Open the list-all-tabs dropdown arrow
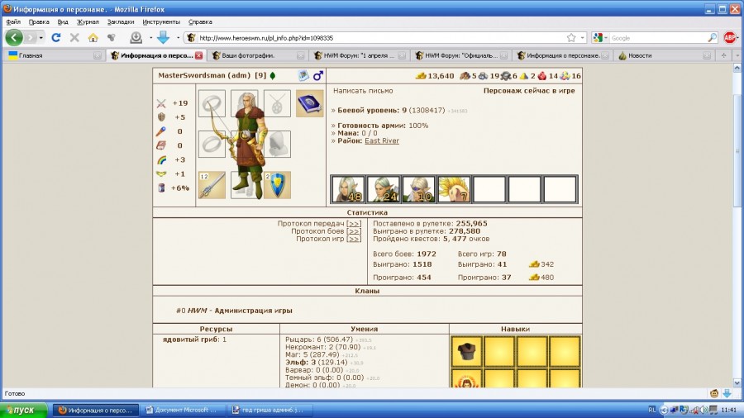Image resolution: width=744 pixels, height=418 pixels. (x=737, y=55)
